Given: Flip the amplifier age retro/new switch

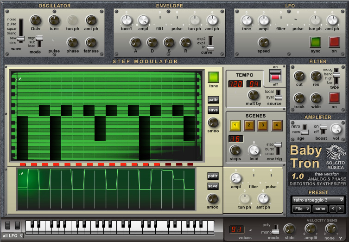Looking at the screenshot, I should [305, 130].
